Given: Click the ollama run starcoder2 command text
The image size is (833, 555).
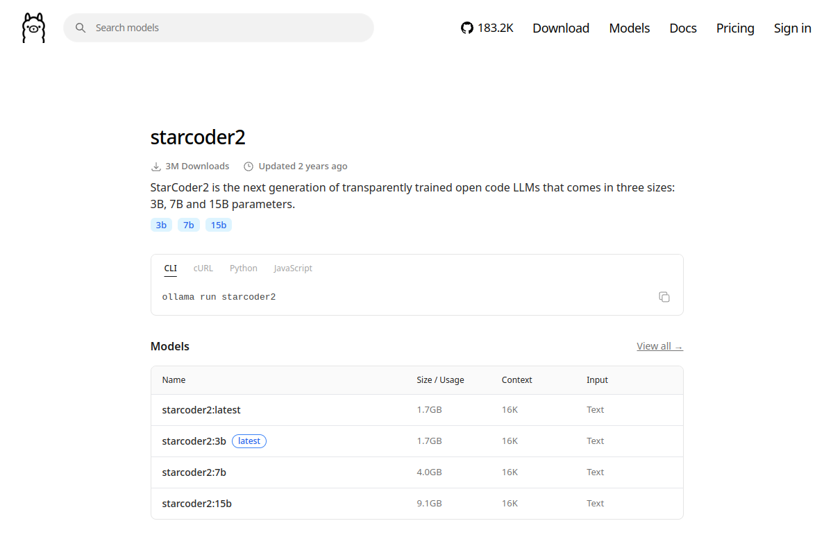Looking at the screenshot, I should click(219, 297).
